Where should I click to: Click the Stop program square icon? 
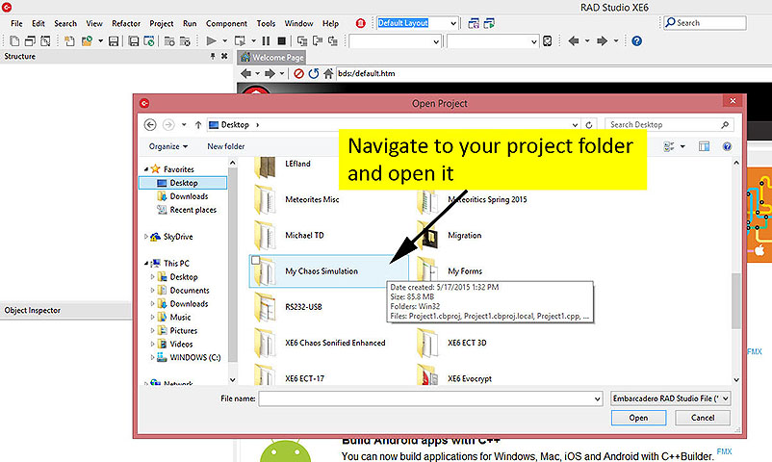tap(282, 40)
